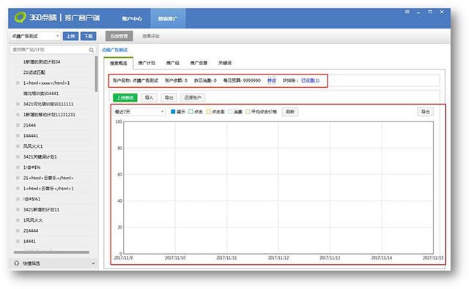The height and width of the screenshot is (289, 469).
Task: Click the green 上传修改 button
Action: pos(125,97)
